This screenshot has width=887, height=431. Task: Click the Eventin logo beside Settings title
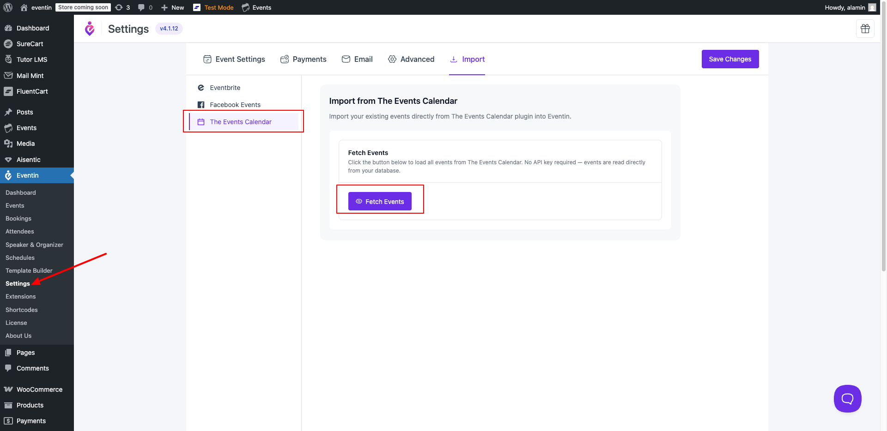pos(90,29)
